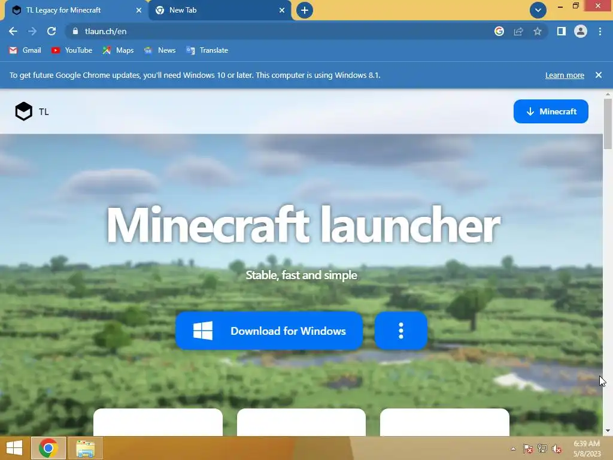
Task: Close the New Tab tab
Action: 282,10
